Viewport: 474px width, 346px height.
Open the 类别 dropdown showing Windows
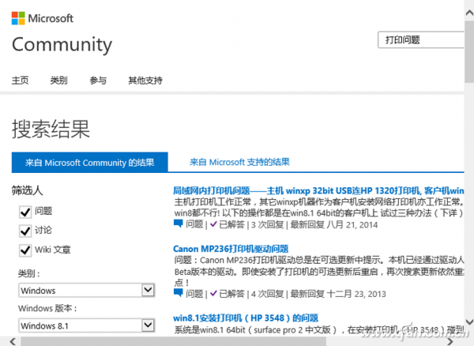point(87,291)
